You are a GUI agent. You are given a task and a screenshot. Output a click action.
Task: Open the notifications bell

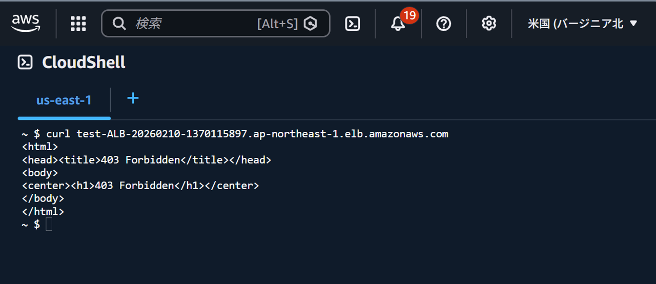click(398, 24)
